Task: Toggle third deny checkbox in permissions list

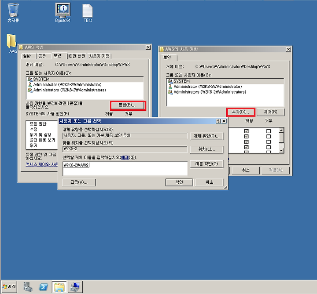Action: click(269, 142)
